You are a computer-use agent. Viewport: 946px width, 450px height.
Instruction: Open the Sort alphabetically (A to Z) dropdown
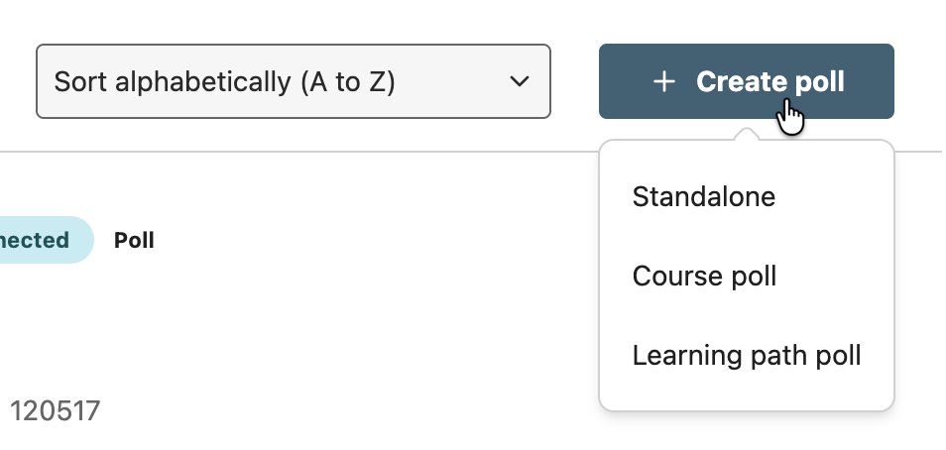click(x=293, y=81)
